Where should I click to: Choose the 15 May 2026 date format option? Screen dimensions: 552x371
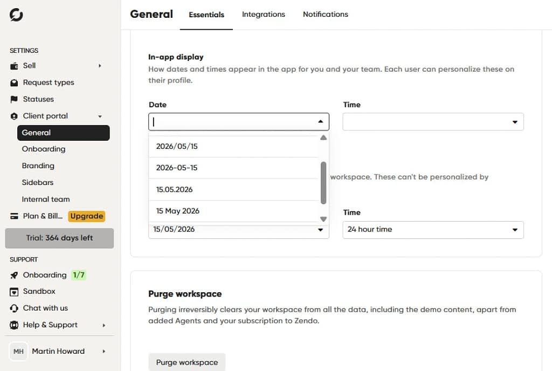[x=234, y=211]
